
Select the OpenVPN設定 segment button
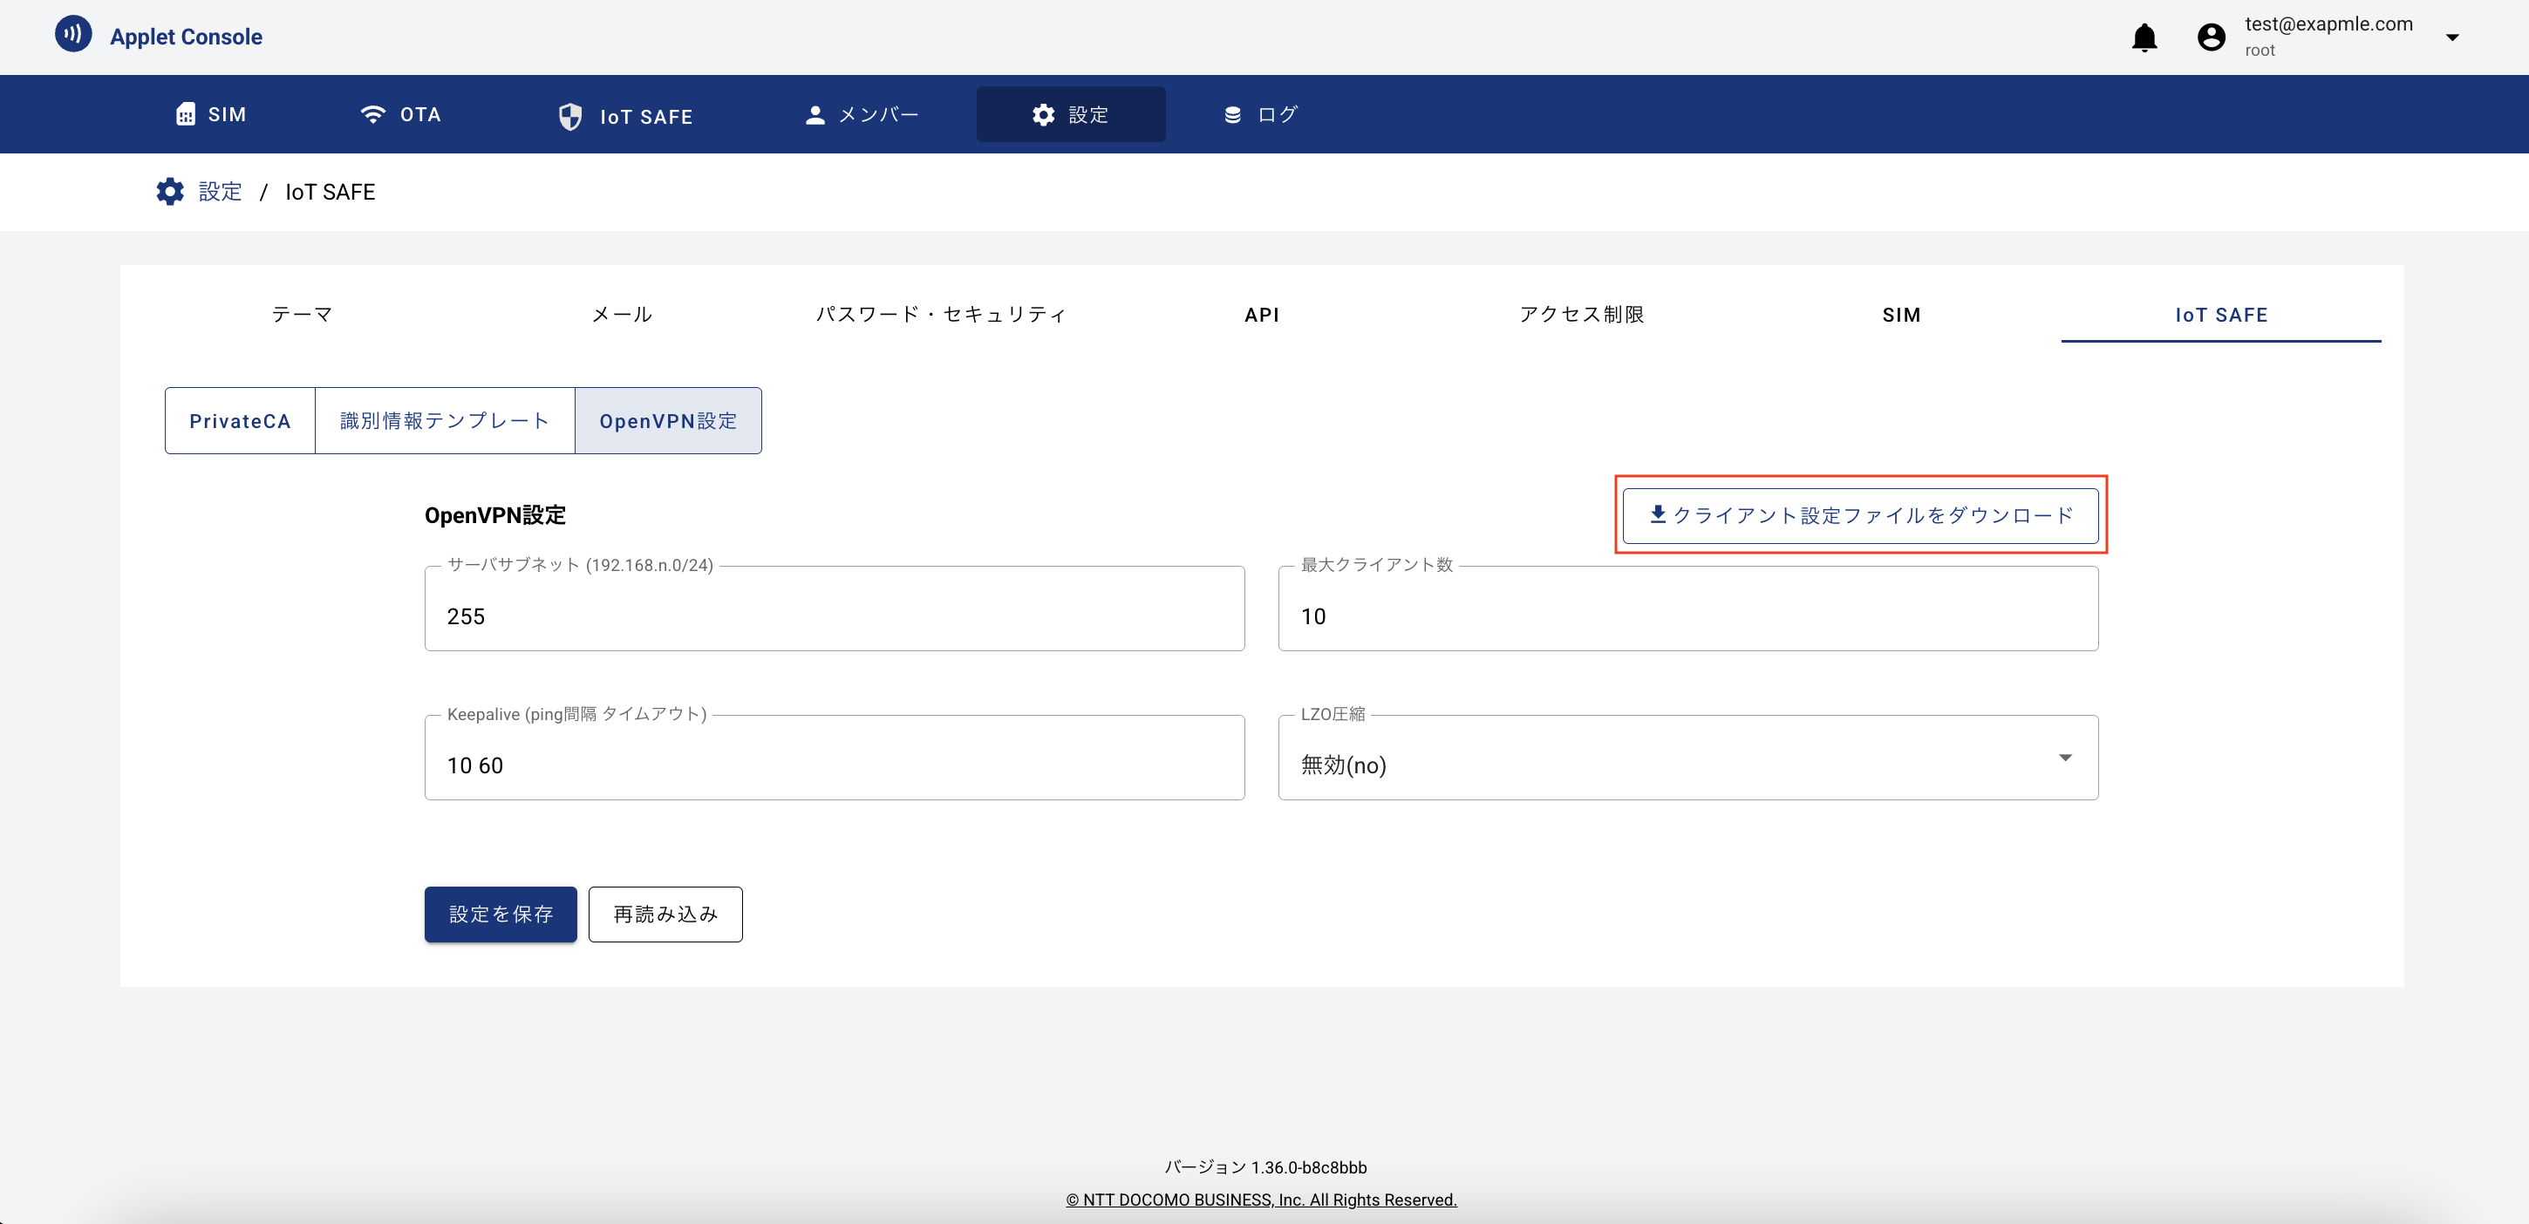coord(669,420)
